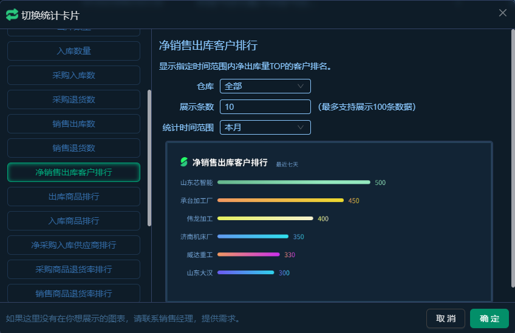Open the 仓库 dropdown showing 全部

pyautogui.click(x=265, y=86)
